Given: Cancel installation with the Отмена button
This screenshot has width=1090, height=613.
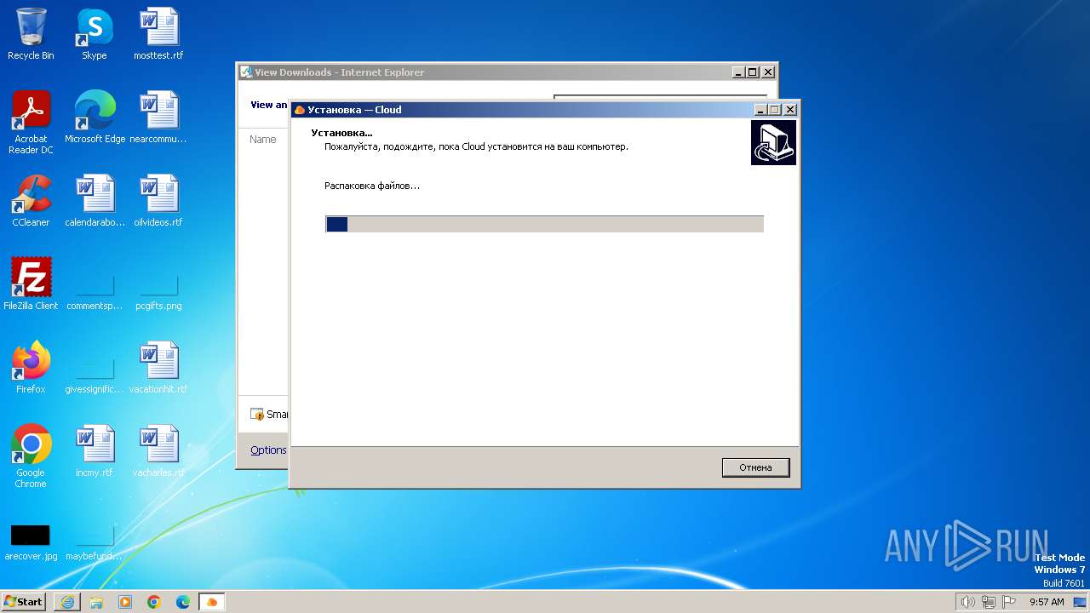Looking at the screenshot, I should [755, 467].
